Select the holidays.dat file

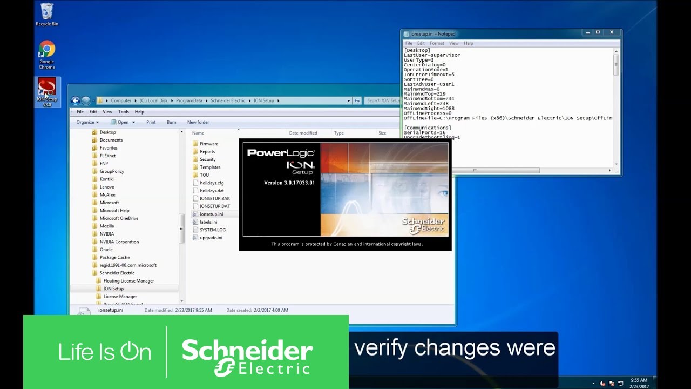coord(208,191)
